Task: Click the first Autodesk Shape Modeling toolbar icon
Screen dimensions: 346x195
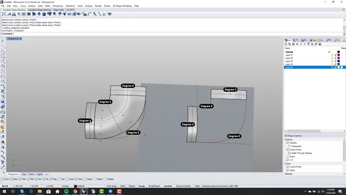Action: (x=4, y=14)
